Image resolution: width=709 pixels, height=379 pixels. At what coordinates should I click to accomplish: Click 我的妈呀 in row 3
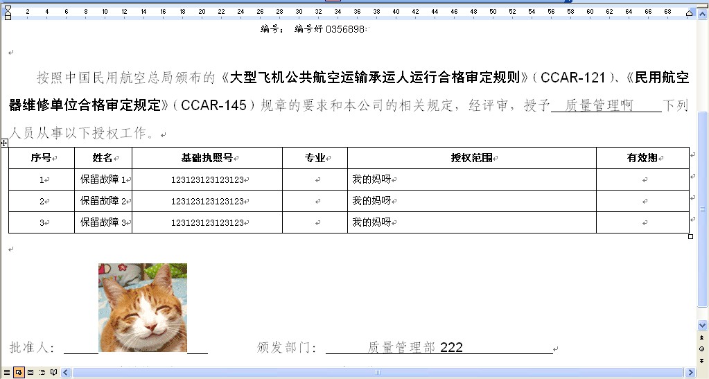point(371,222)
